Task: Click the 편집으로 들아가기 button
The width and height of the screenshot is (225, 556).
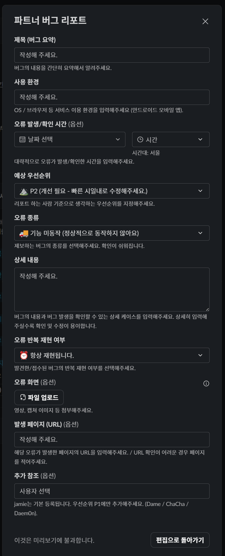Action: click(180, 538)
